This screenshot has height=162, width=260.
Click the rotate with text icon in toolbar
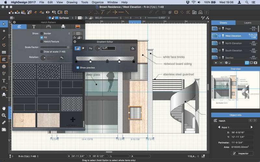click(42, 12)
